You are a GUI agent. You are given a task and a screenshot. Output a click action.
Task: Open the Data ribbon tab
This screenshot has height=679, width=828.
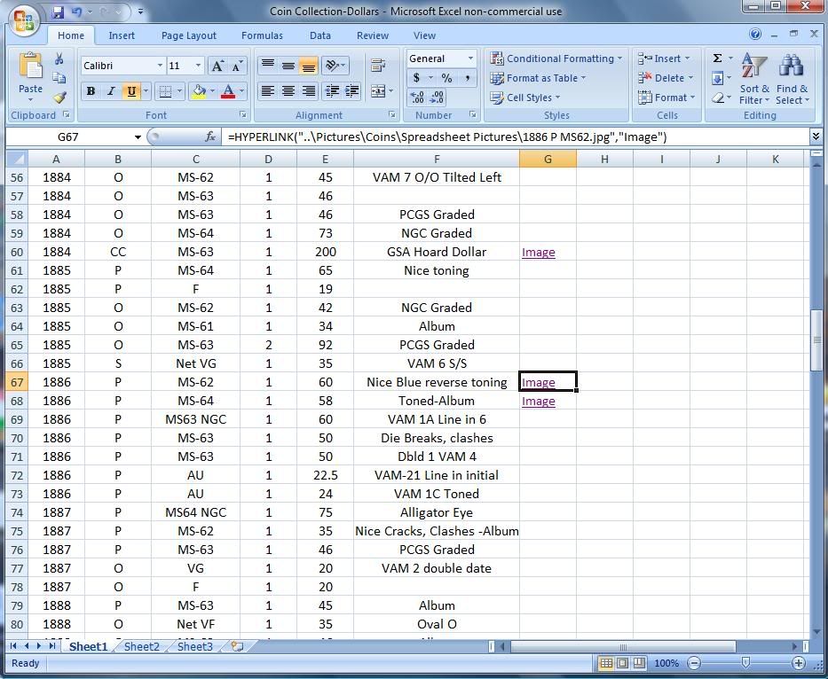(320, 35)
